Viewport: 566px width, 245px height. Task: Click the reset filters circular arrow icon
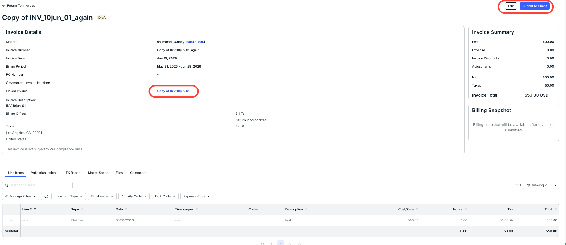(46, 196)
